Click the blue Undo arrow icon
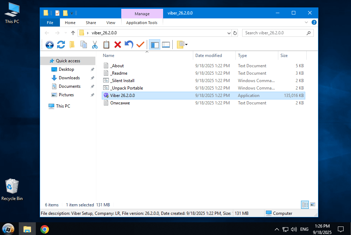The height and width of the screenshot is (235, 351). (129, 45)
